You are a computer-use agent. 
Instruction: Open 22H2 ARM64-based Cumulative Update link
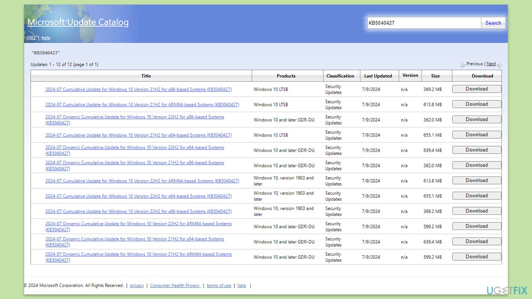[x=142, y=181]
